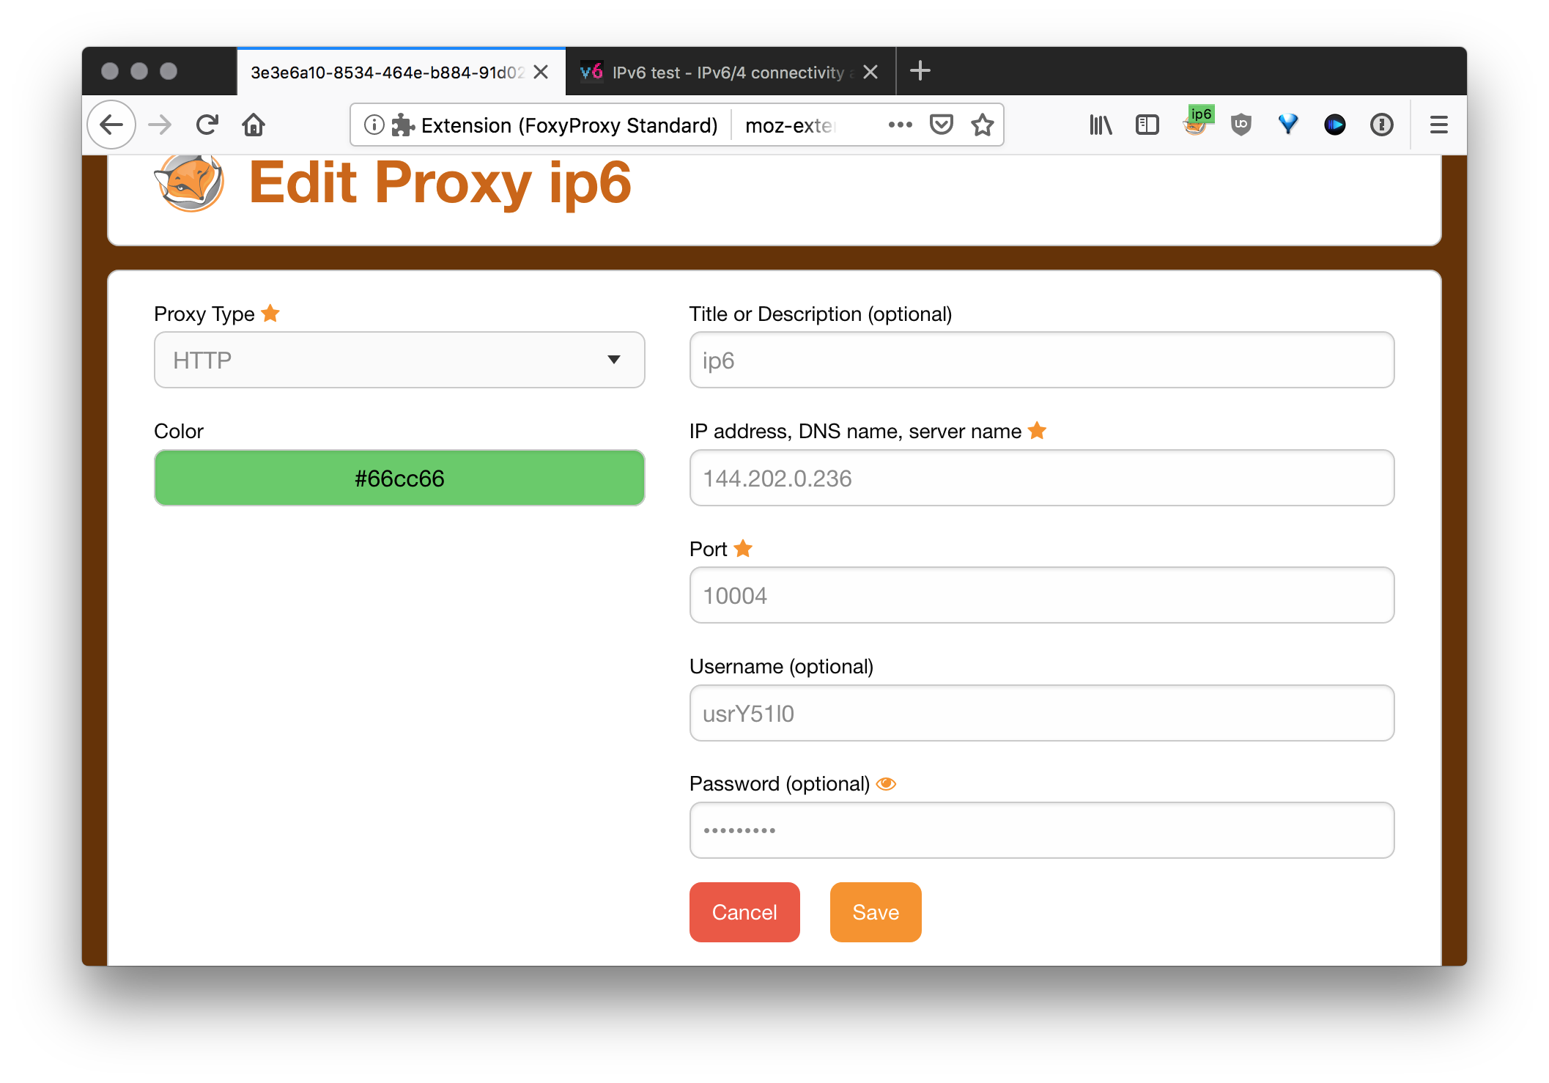Click the blue play-arrow extension icon
This screenshot has width=1549, height=1083.
[1334, 125]
